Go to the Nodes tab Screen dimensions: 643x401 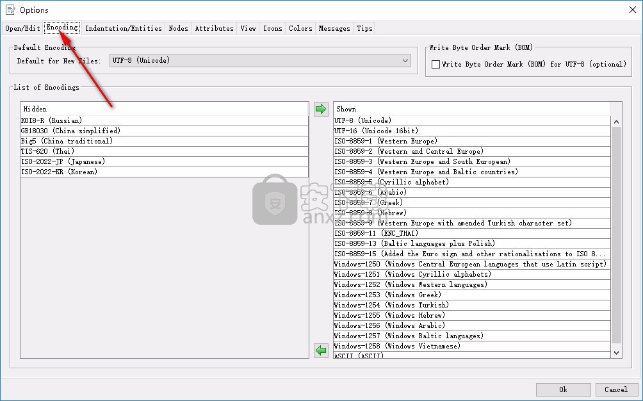click(x=179, y=28)
